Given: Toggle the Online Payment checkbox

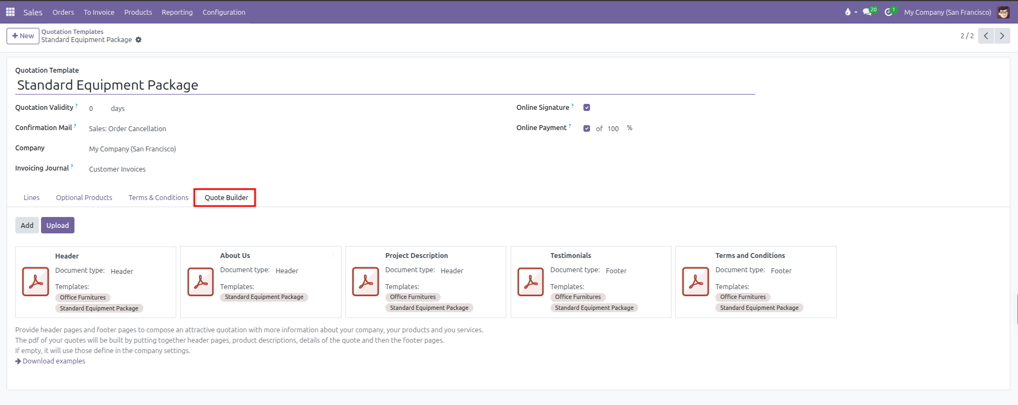Looking at the screenshot, I should point(587,128).
